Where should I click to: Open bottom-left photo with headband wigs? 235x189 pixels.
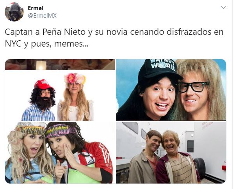point(60,153)
